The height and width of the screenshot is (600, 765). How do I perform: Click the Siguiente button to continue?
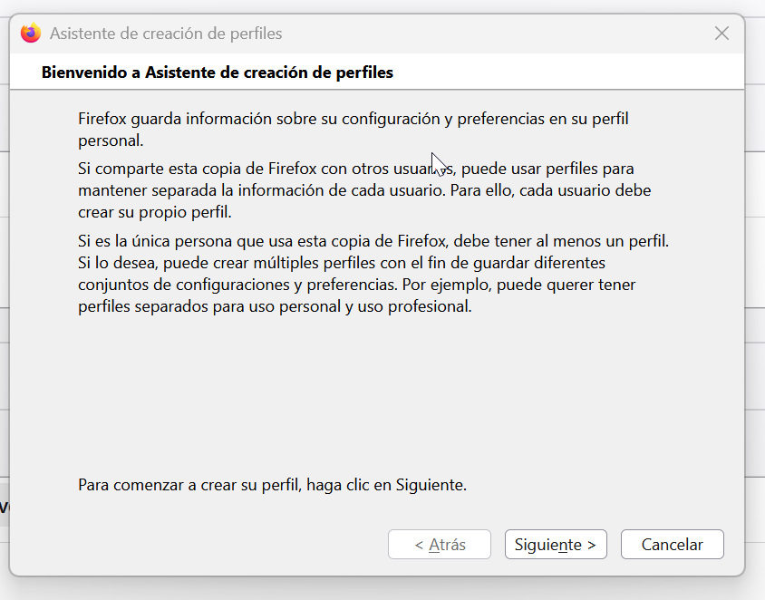point(556,545)
